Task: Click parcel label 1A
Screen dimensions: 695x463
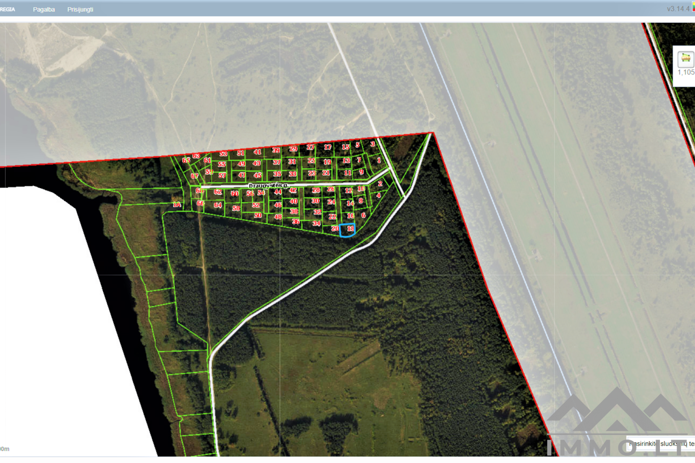Action: (x=177, y=205)
